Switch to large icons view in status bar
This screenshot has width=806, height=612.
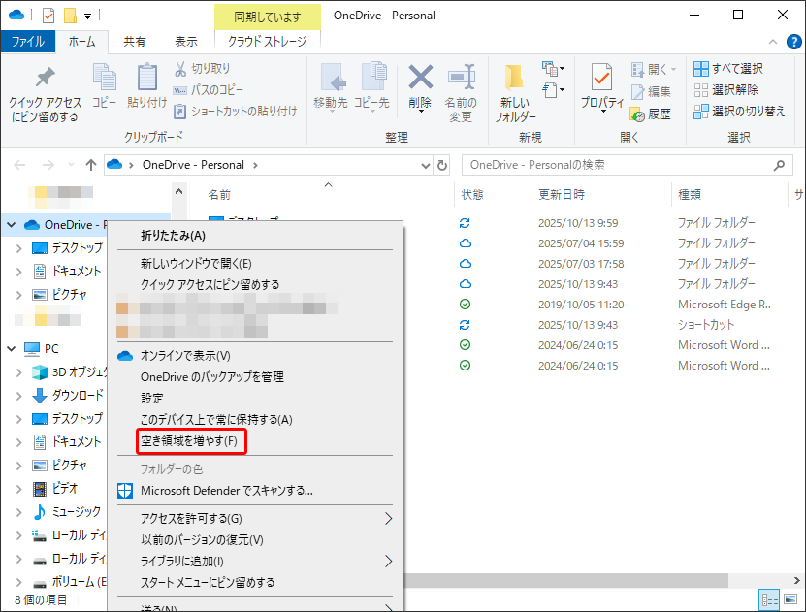tap(790, 599)
